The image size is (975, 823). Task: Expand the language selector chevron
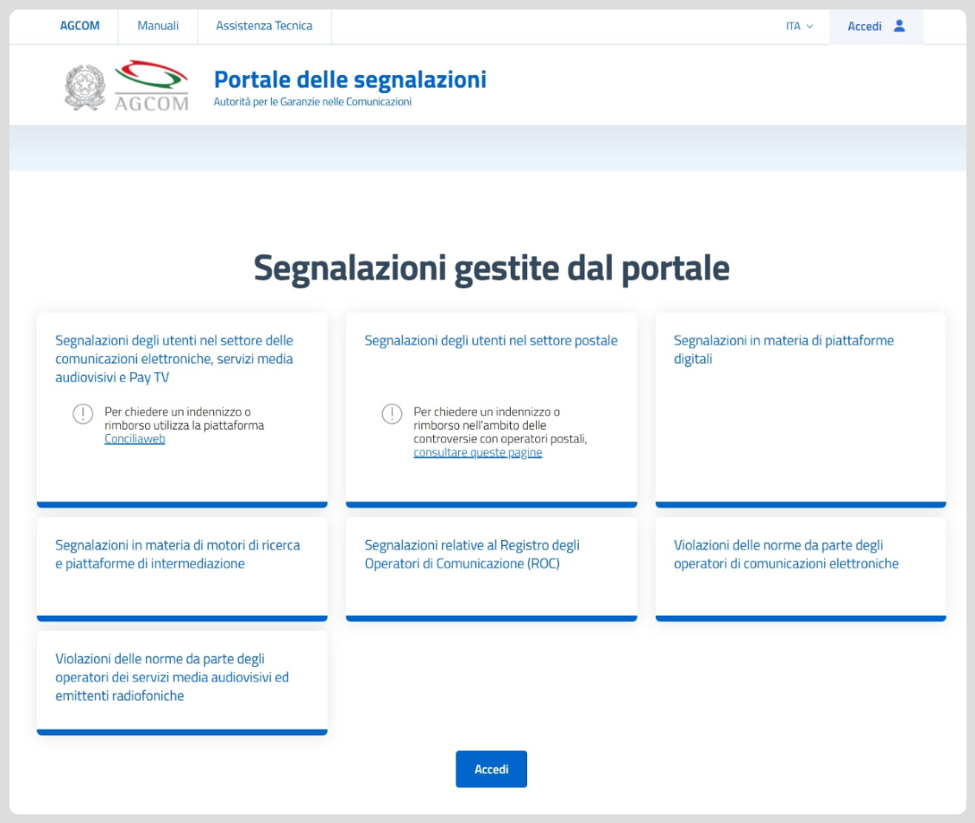(809, 27)
